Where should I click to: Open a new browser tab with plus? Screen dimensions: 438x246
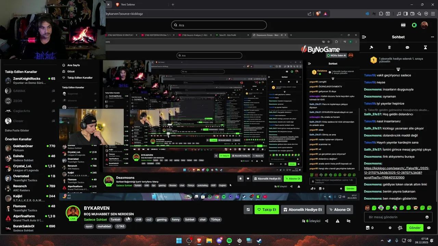pyautogui.click(x=173, y=4)
